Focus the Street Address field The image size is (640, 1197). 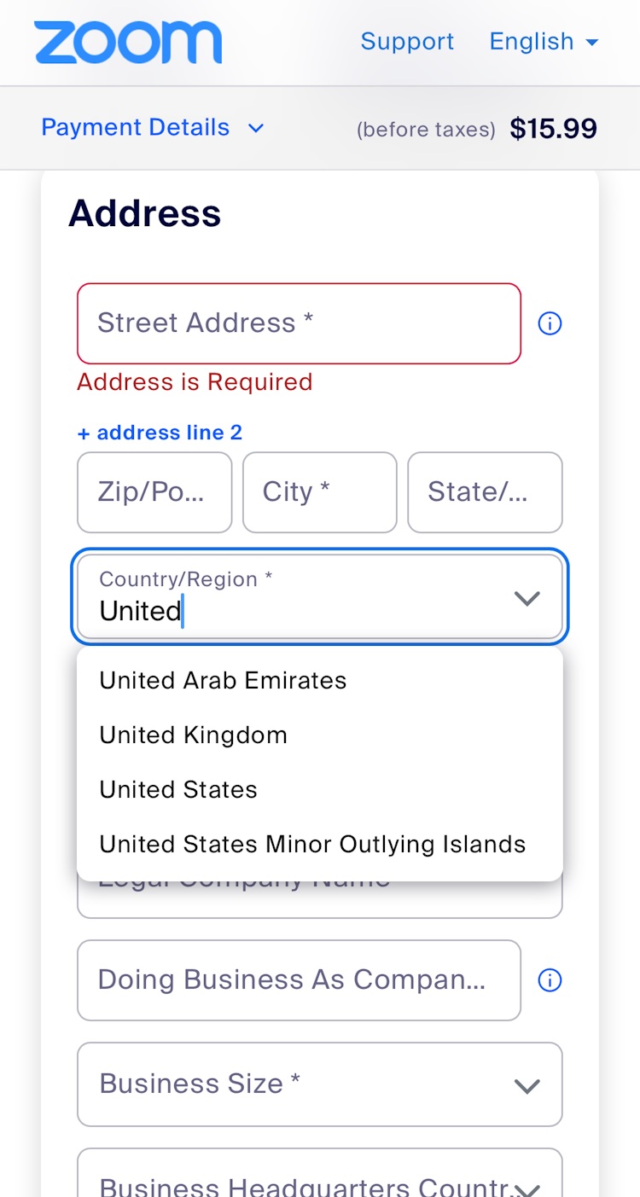point(299,323)
